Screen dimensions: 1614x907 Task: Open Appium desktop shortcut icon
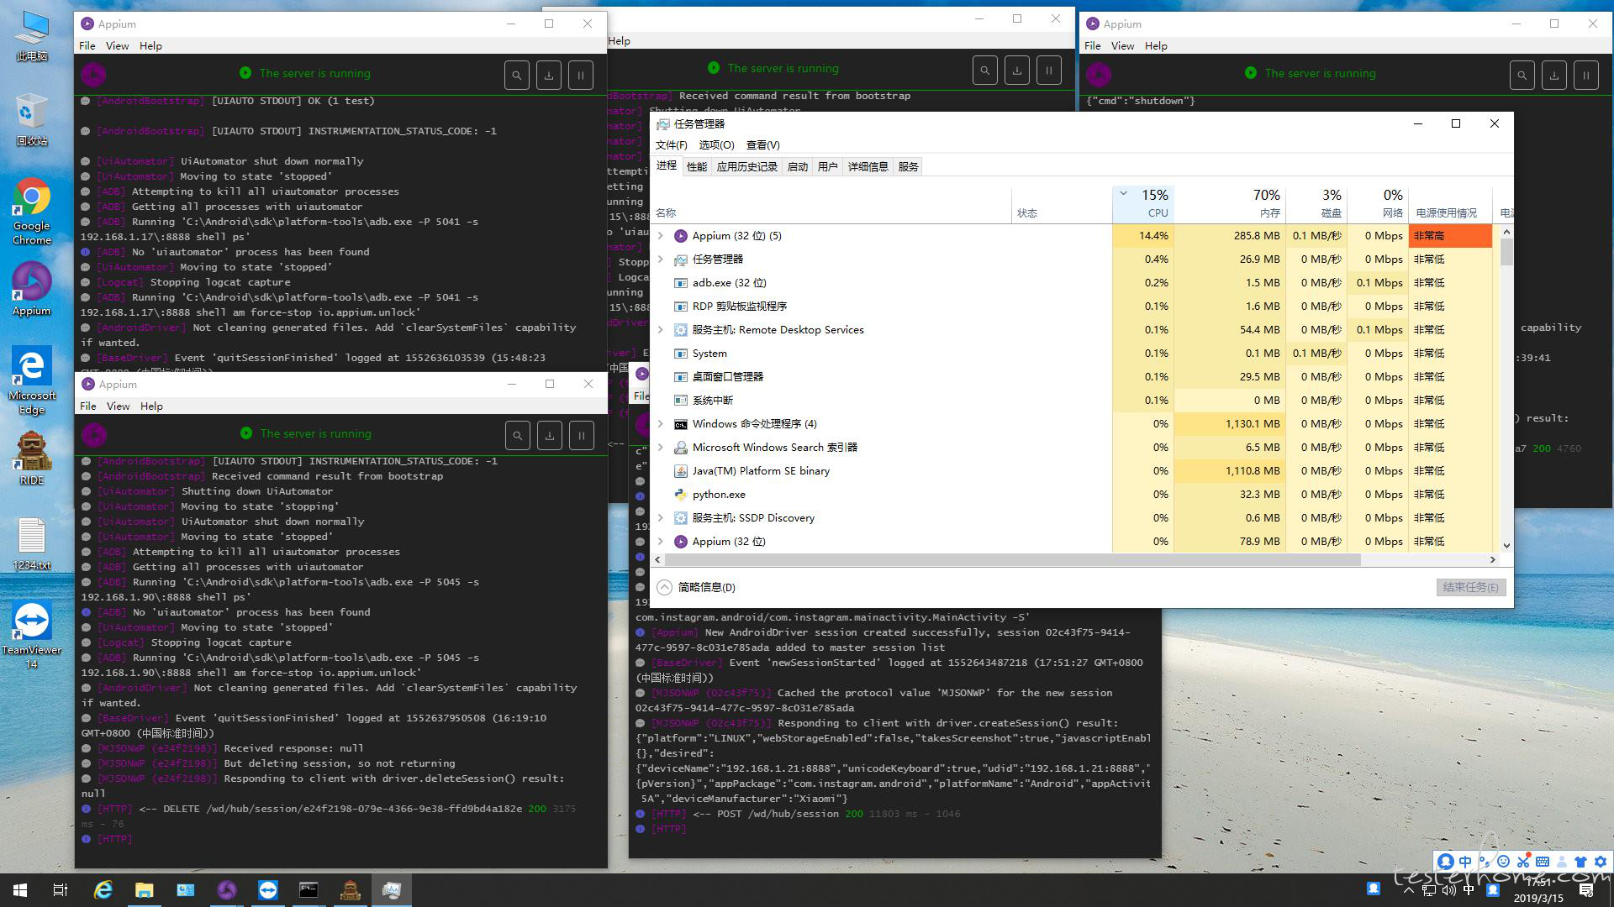[32, 289]
